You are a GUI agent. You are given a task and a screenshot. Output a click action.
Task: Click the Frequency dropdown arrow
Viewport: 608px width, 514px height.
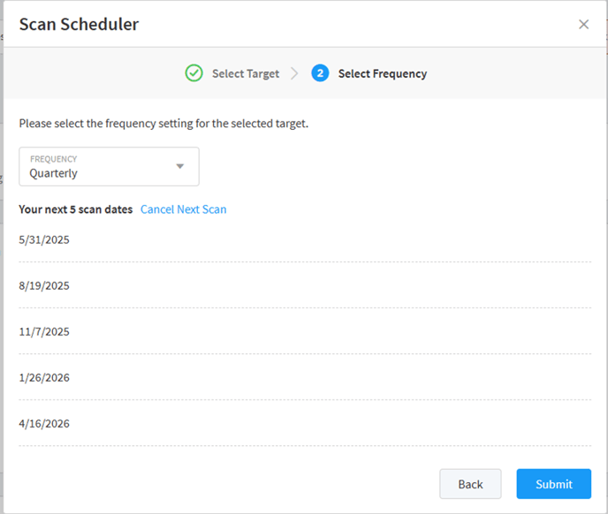(x=179, y=166)
